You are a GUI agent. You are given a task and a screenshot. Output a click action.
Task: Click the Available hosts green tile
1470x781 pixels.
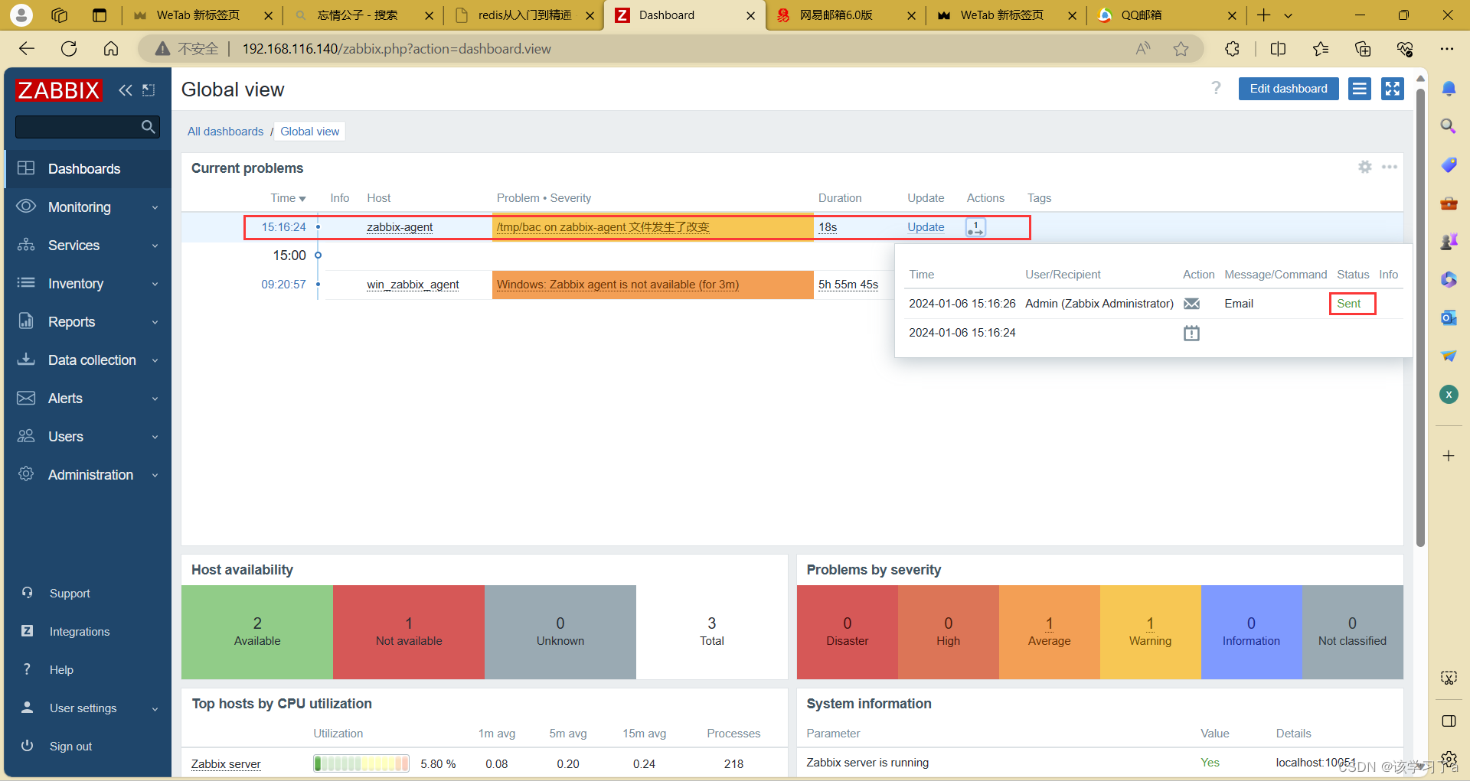click(257, 632)
